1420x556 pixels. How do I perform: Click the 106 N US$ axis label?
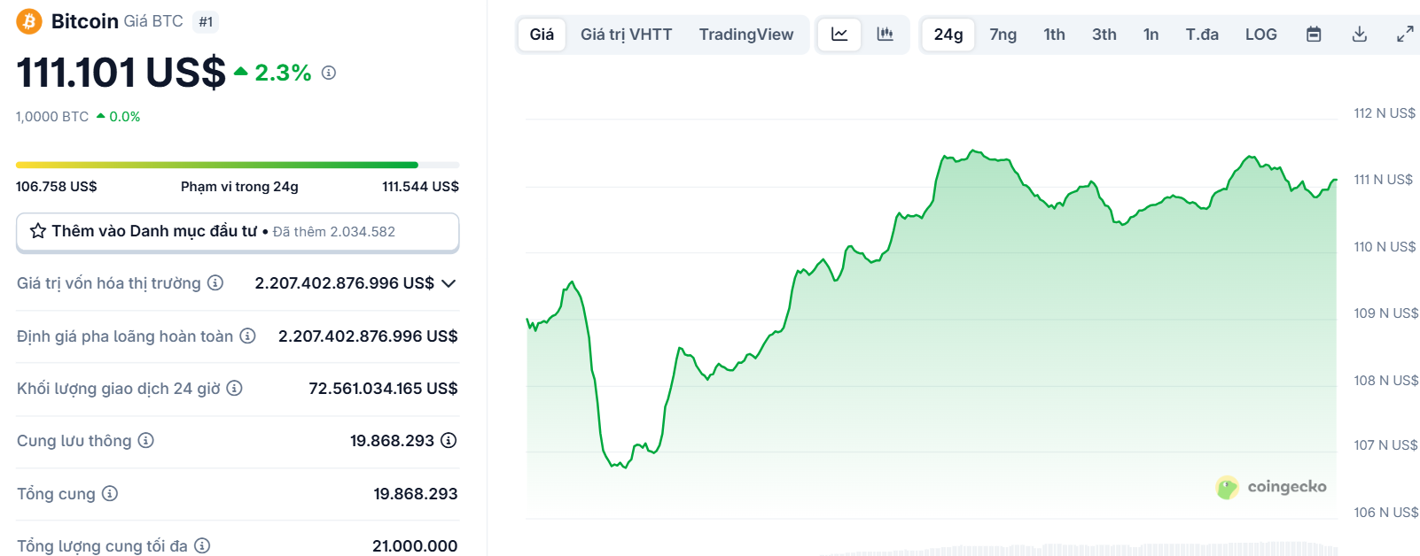pos(1385,513)
